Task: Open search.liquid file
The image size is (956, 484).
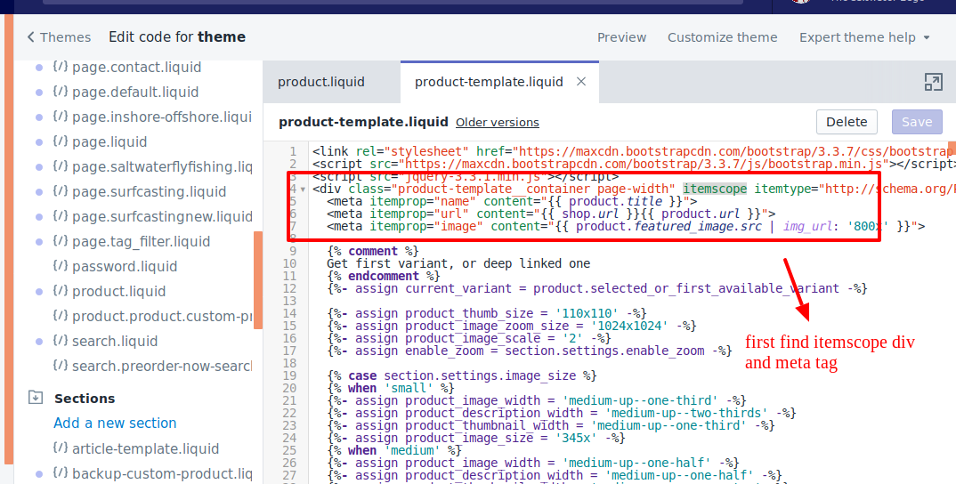Action: (x=115, y=342)
